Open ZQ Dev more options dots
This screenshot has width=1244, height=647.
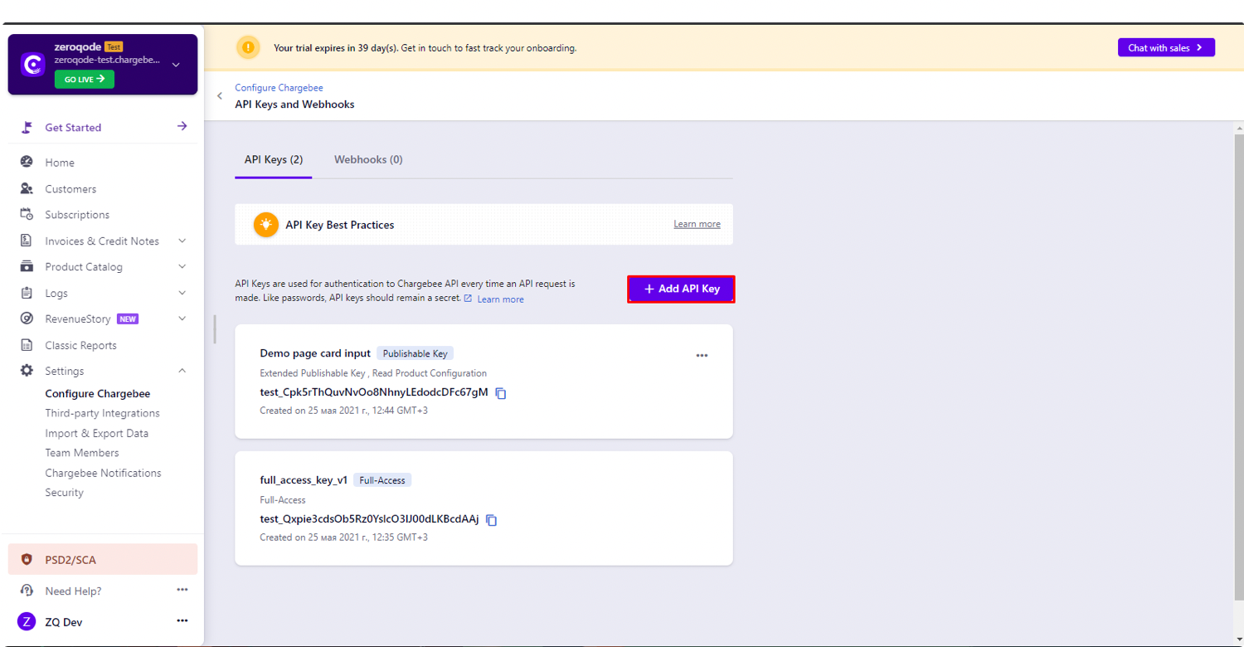click(182, 621)
